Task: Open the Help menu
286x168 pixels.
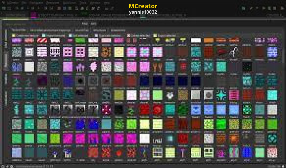Action: click(107, 3)
